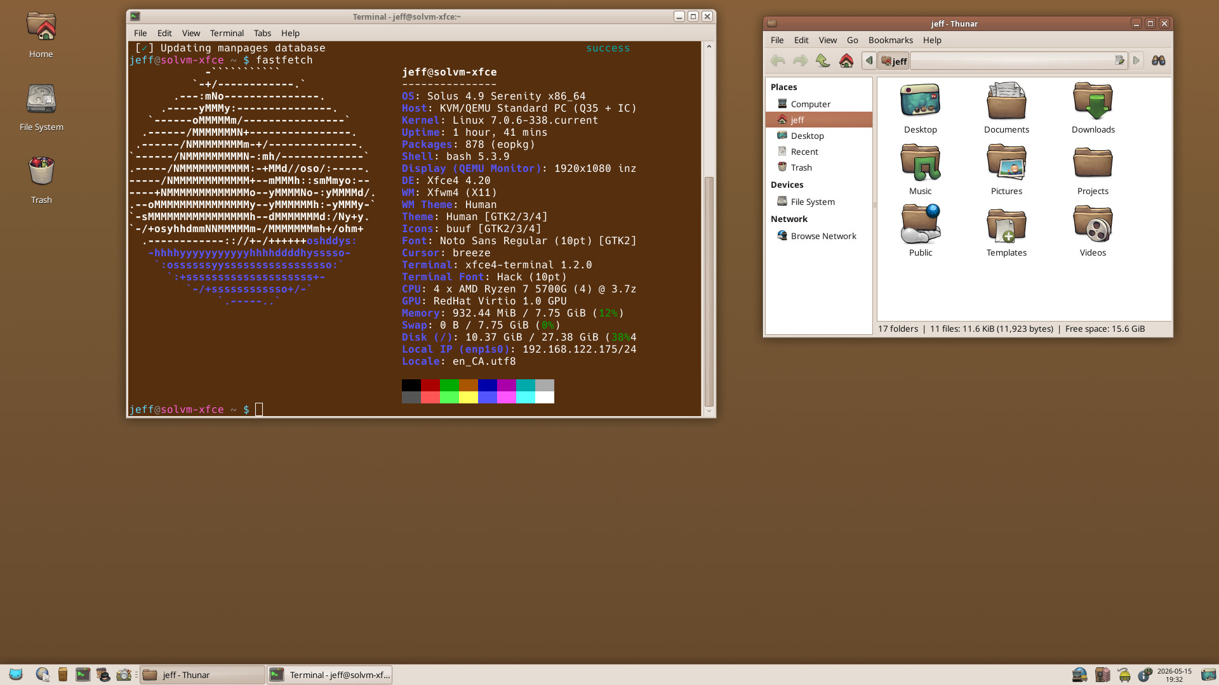Open the Tabs menu in terminal

262,33
